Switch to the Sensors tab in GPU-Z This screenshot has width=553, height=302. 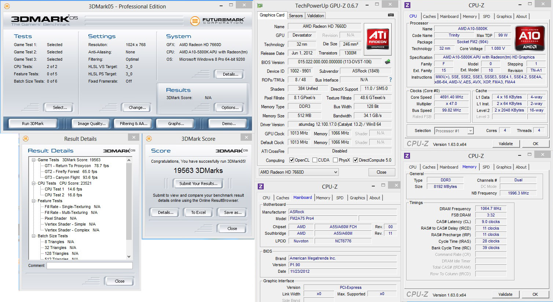[x=296, y=16]
